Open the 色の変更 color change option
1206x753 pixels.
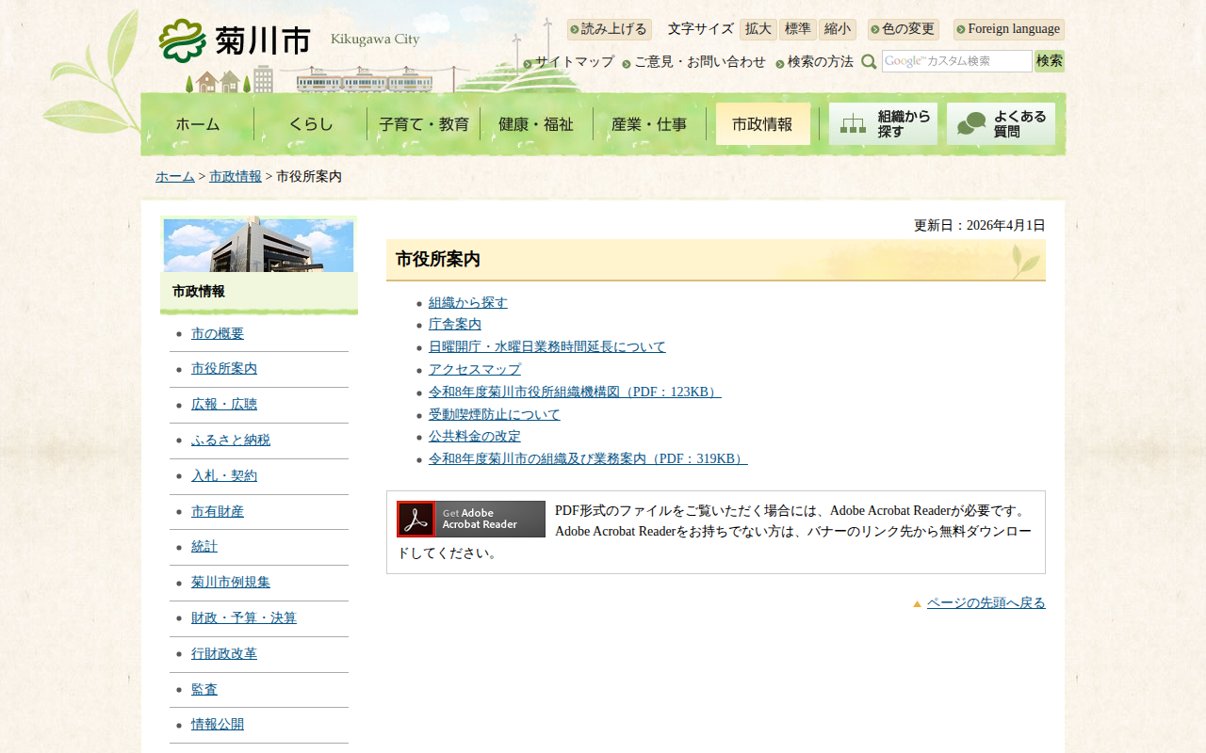coord(904,29)
